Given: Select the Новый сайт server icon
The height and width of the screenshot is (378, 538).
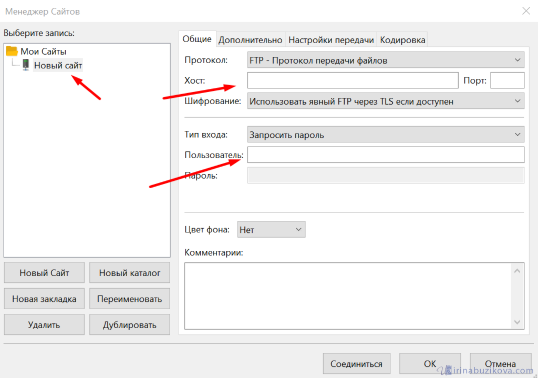Looking at the screenshot, I should [26, 65].
